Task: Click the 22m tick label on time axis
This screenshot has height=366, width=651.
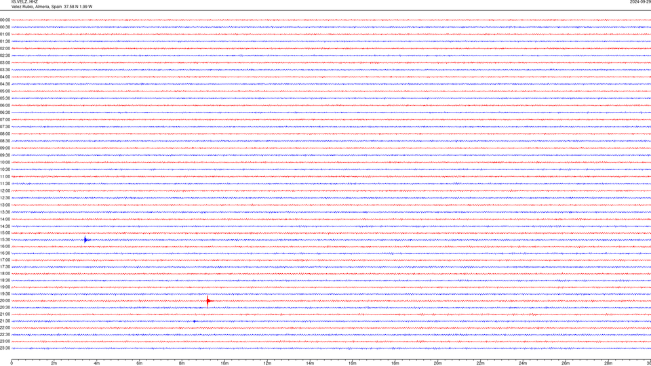Action: (480, 363)
